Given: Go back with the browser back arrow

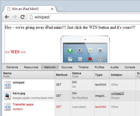Looking at the screenshot, I should pyautogui.click(x=7, y=17).
